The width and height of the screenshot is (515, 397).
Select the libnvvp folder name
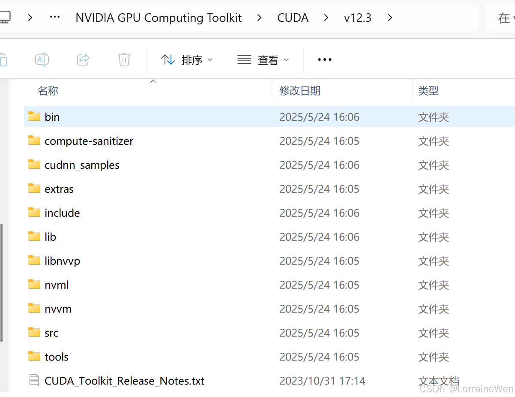pyautogui.click(x=62, y=261)
